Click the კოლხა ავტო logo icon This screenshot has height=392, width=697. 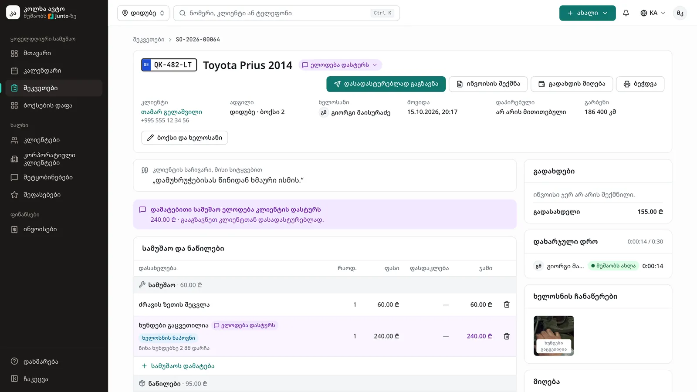tap(13, 13)
